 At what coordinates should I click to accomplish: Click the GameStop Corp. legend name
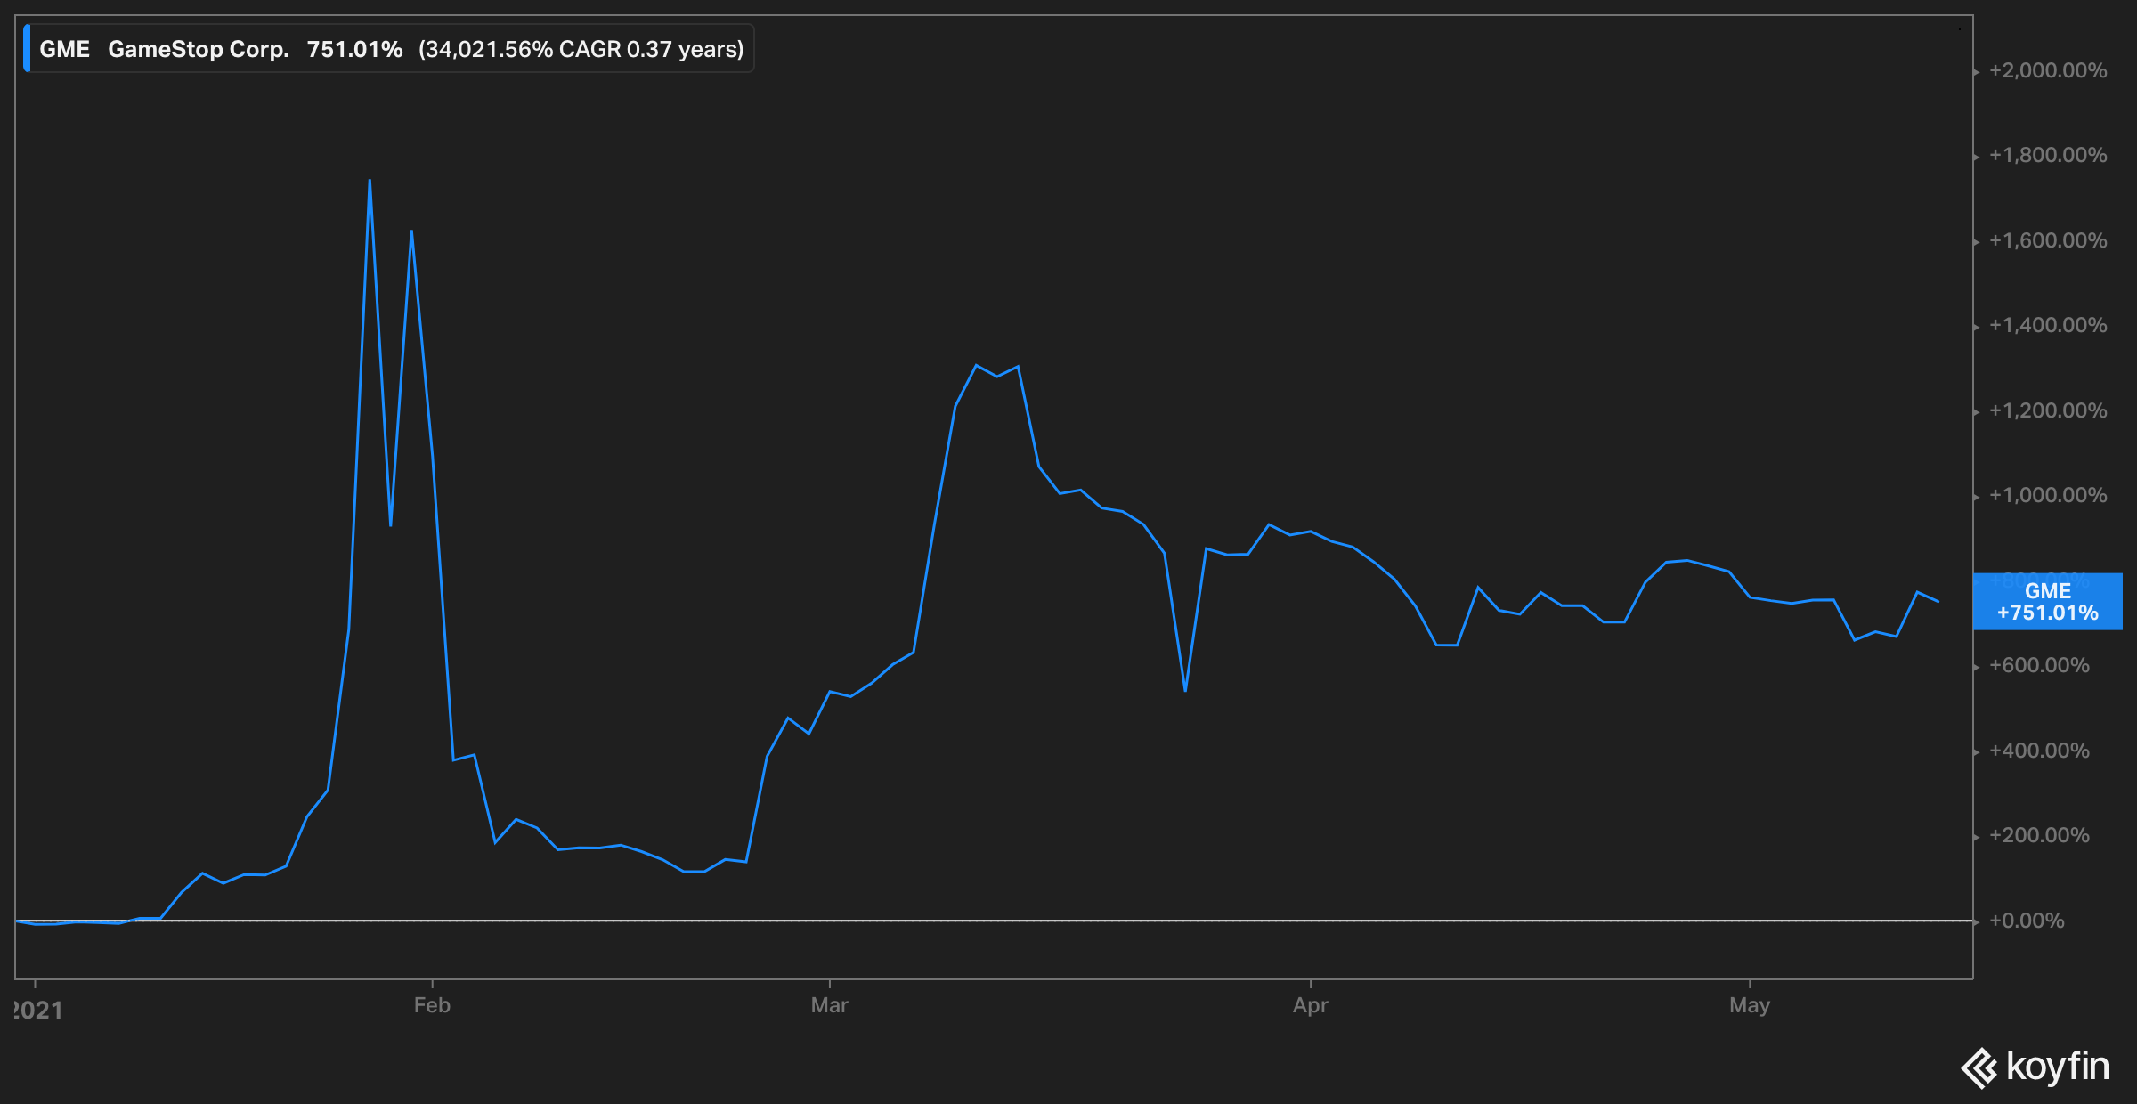[x=198, y=49]
